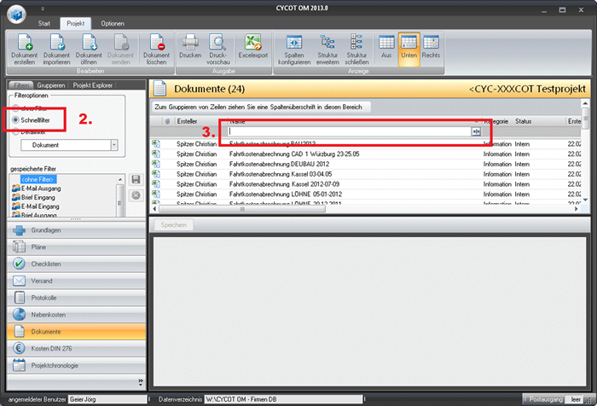
Task: Click the application orb logo button
Action: pyautogui.click(x=16, y=14)
